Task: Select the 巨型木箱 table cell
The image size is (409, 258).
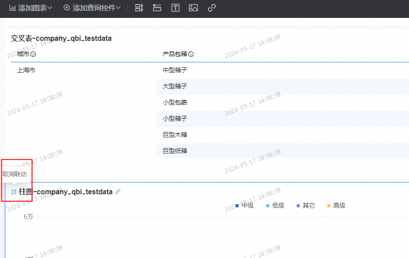Action: click(175, 135)
